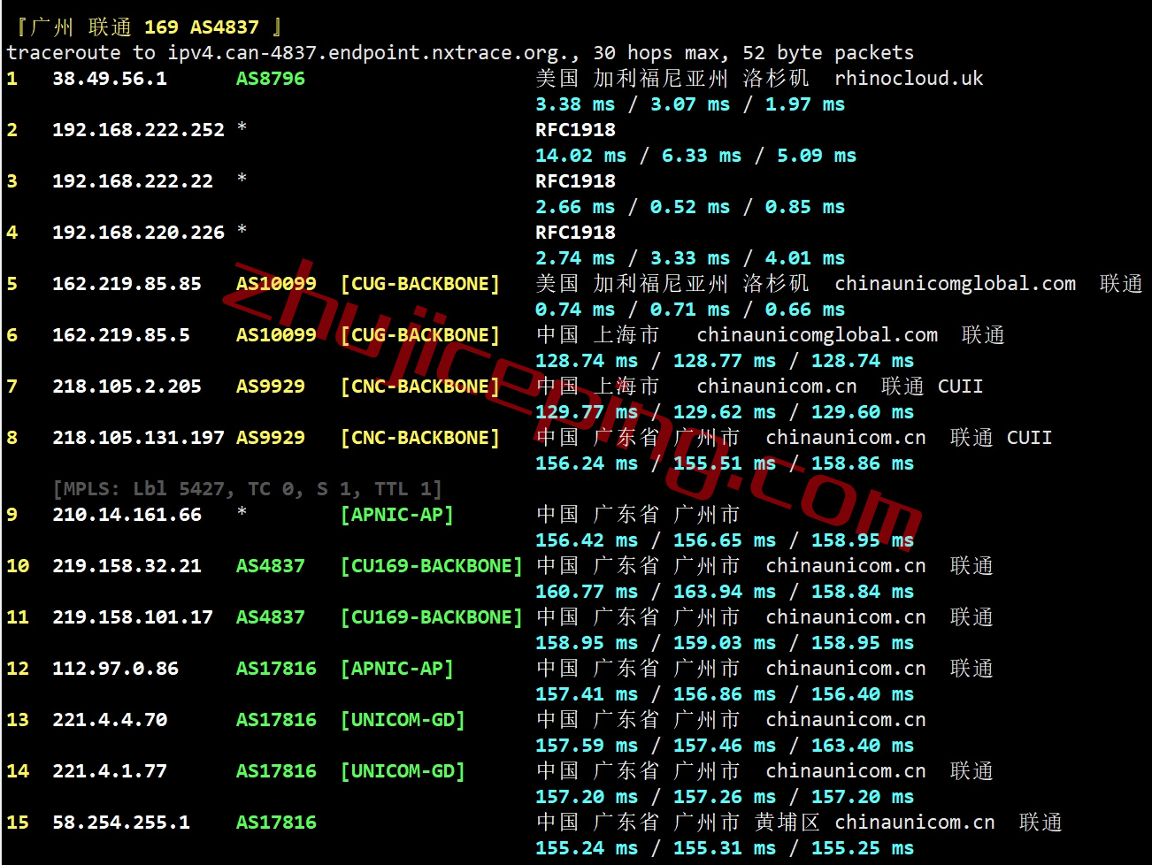Select the latency value '129.77 ms'

pyautogui.click(x=587, y=412)
